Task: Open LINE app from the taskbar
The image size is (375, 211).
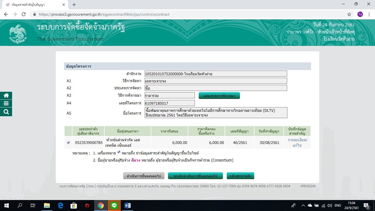Action: tap(114, 205)
